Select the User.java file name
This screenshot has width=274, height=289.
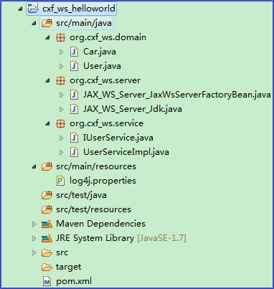tap(102, 66)
